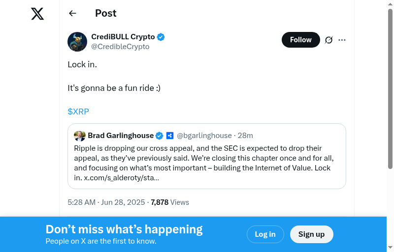The width and height of the screenshot is (394, 252).
Task: Open the quoted Brad Garlinghouse post
Action: pyautogui.click(x=207, y=158)
